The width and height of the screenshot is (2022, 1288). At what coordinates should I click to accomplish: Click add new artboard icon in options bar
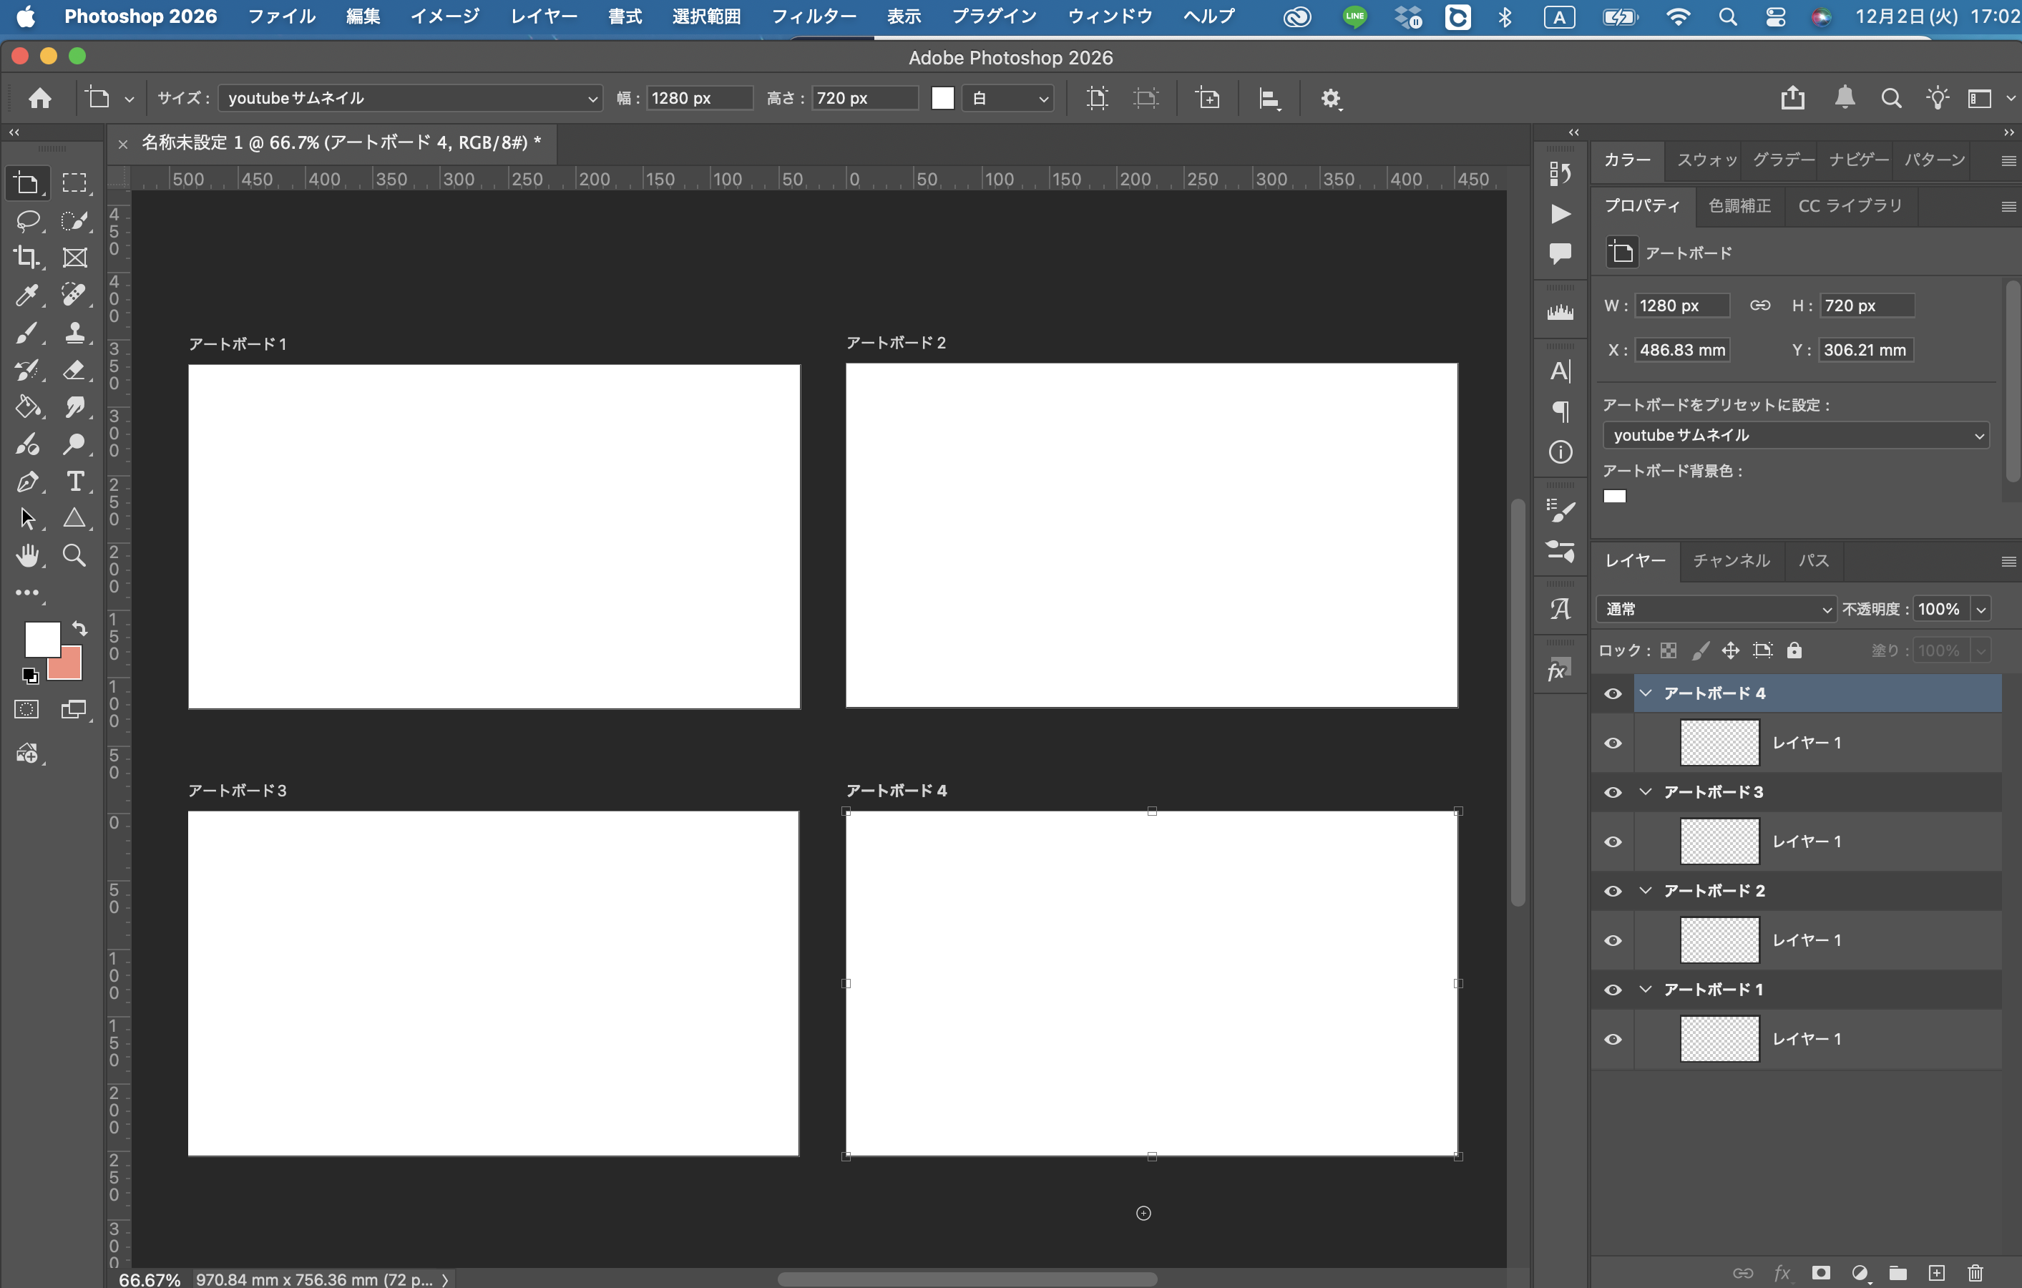(x=1208, y=98)
